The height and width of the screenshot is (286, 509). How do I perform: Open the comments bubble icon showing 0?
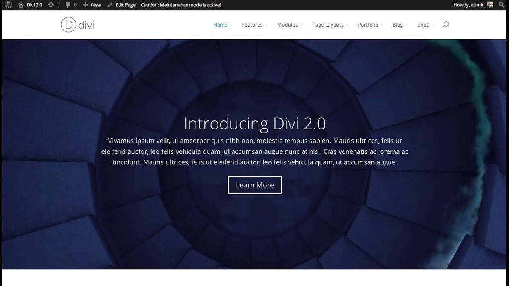click(x=68, y=5)
